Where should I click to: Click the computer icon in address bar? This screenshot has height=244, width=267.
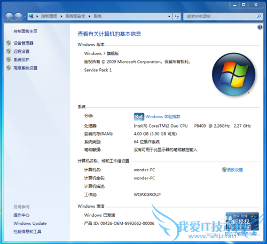(31, 16)
